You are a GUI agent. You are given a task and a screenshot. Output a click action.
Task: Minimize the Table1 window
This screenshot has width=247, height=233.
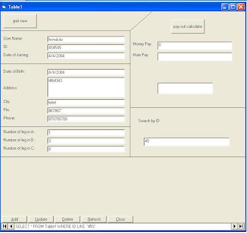[x=225, y=7]
